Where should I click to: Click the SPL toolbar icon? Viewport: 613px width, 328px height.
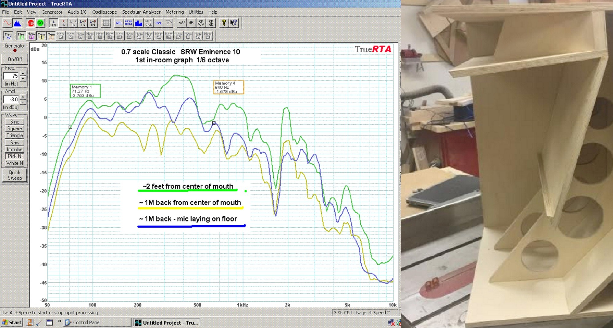[x=158, y=23]
